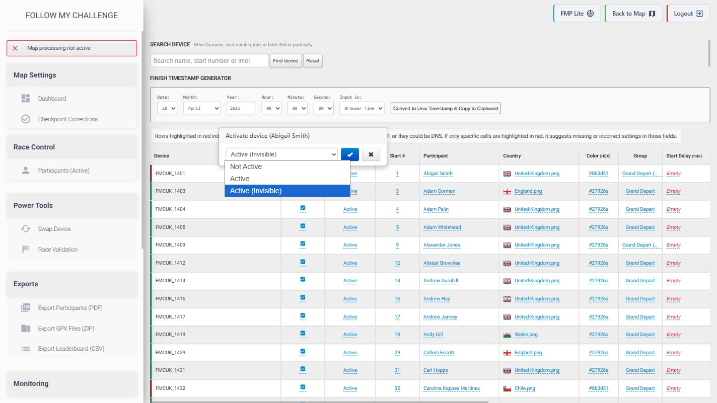
Task: Expand the Browser Time input dropdown
Action: click(x=362, y=108)
